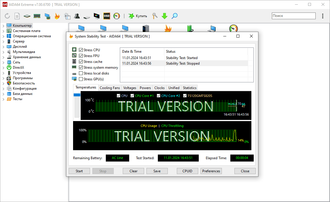Open the Powers tab
The image size is (330, 202).
145,88
